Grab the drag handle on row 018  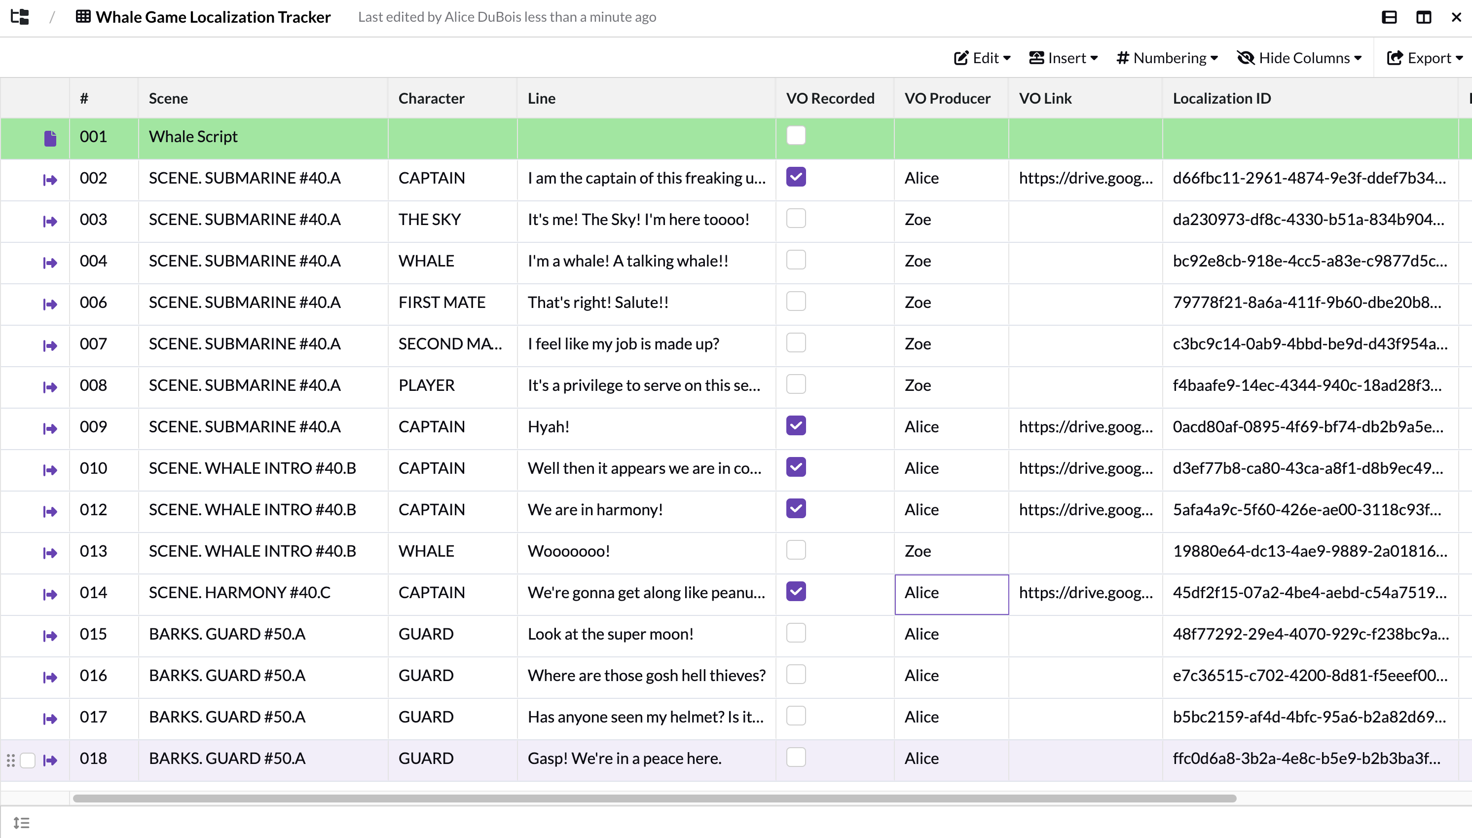[x=10, y=761]
